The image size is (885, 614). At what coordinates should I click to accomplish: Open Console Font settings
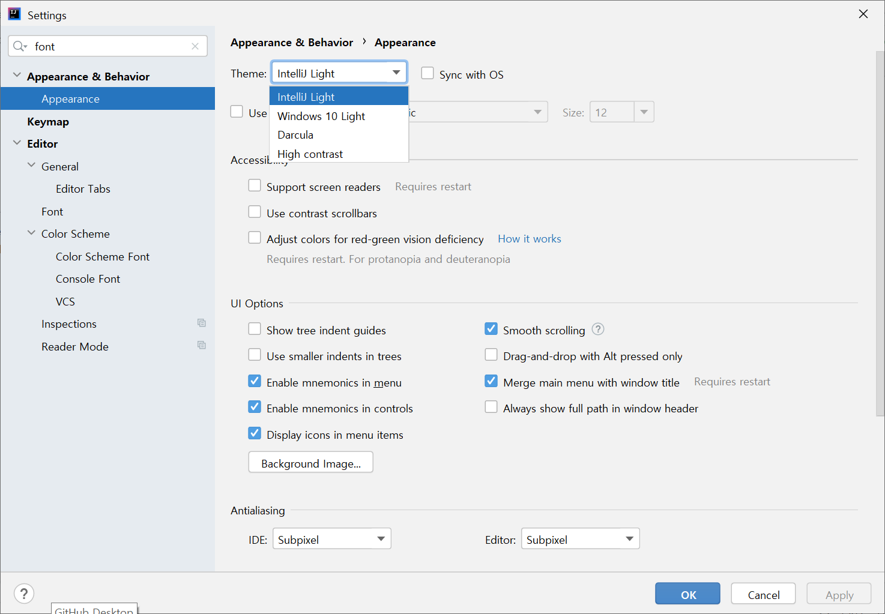(88, 278)
